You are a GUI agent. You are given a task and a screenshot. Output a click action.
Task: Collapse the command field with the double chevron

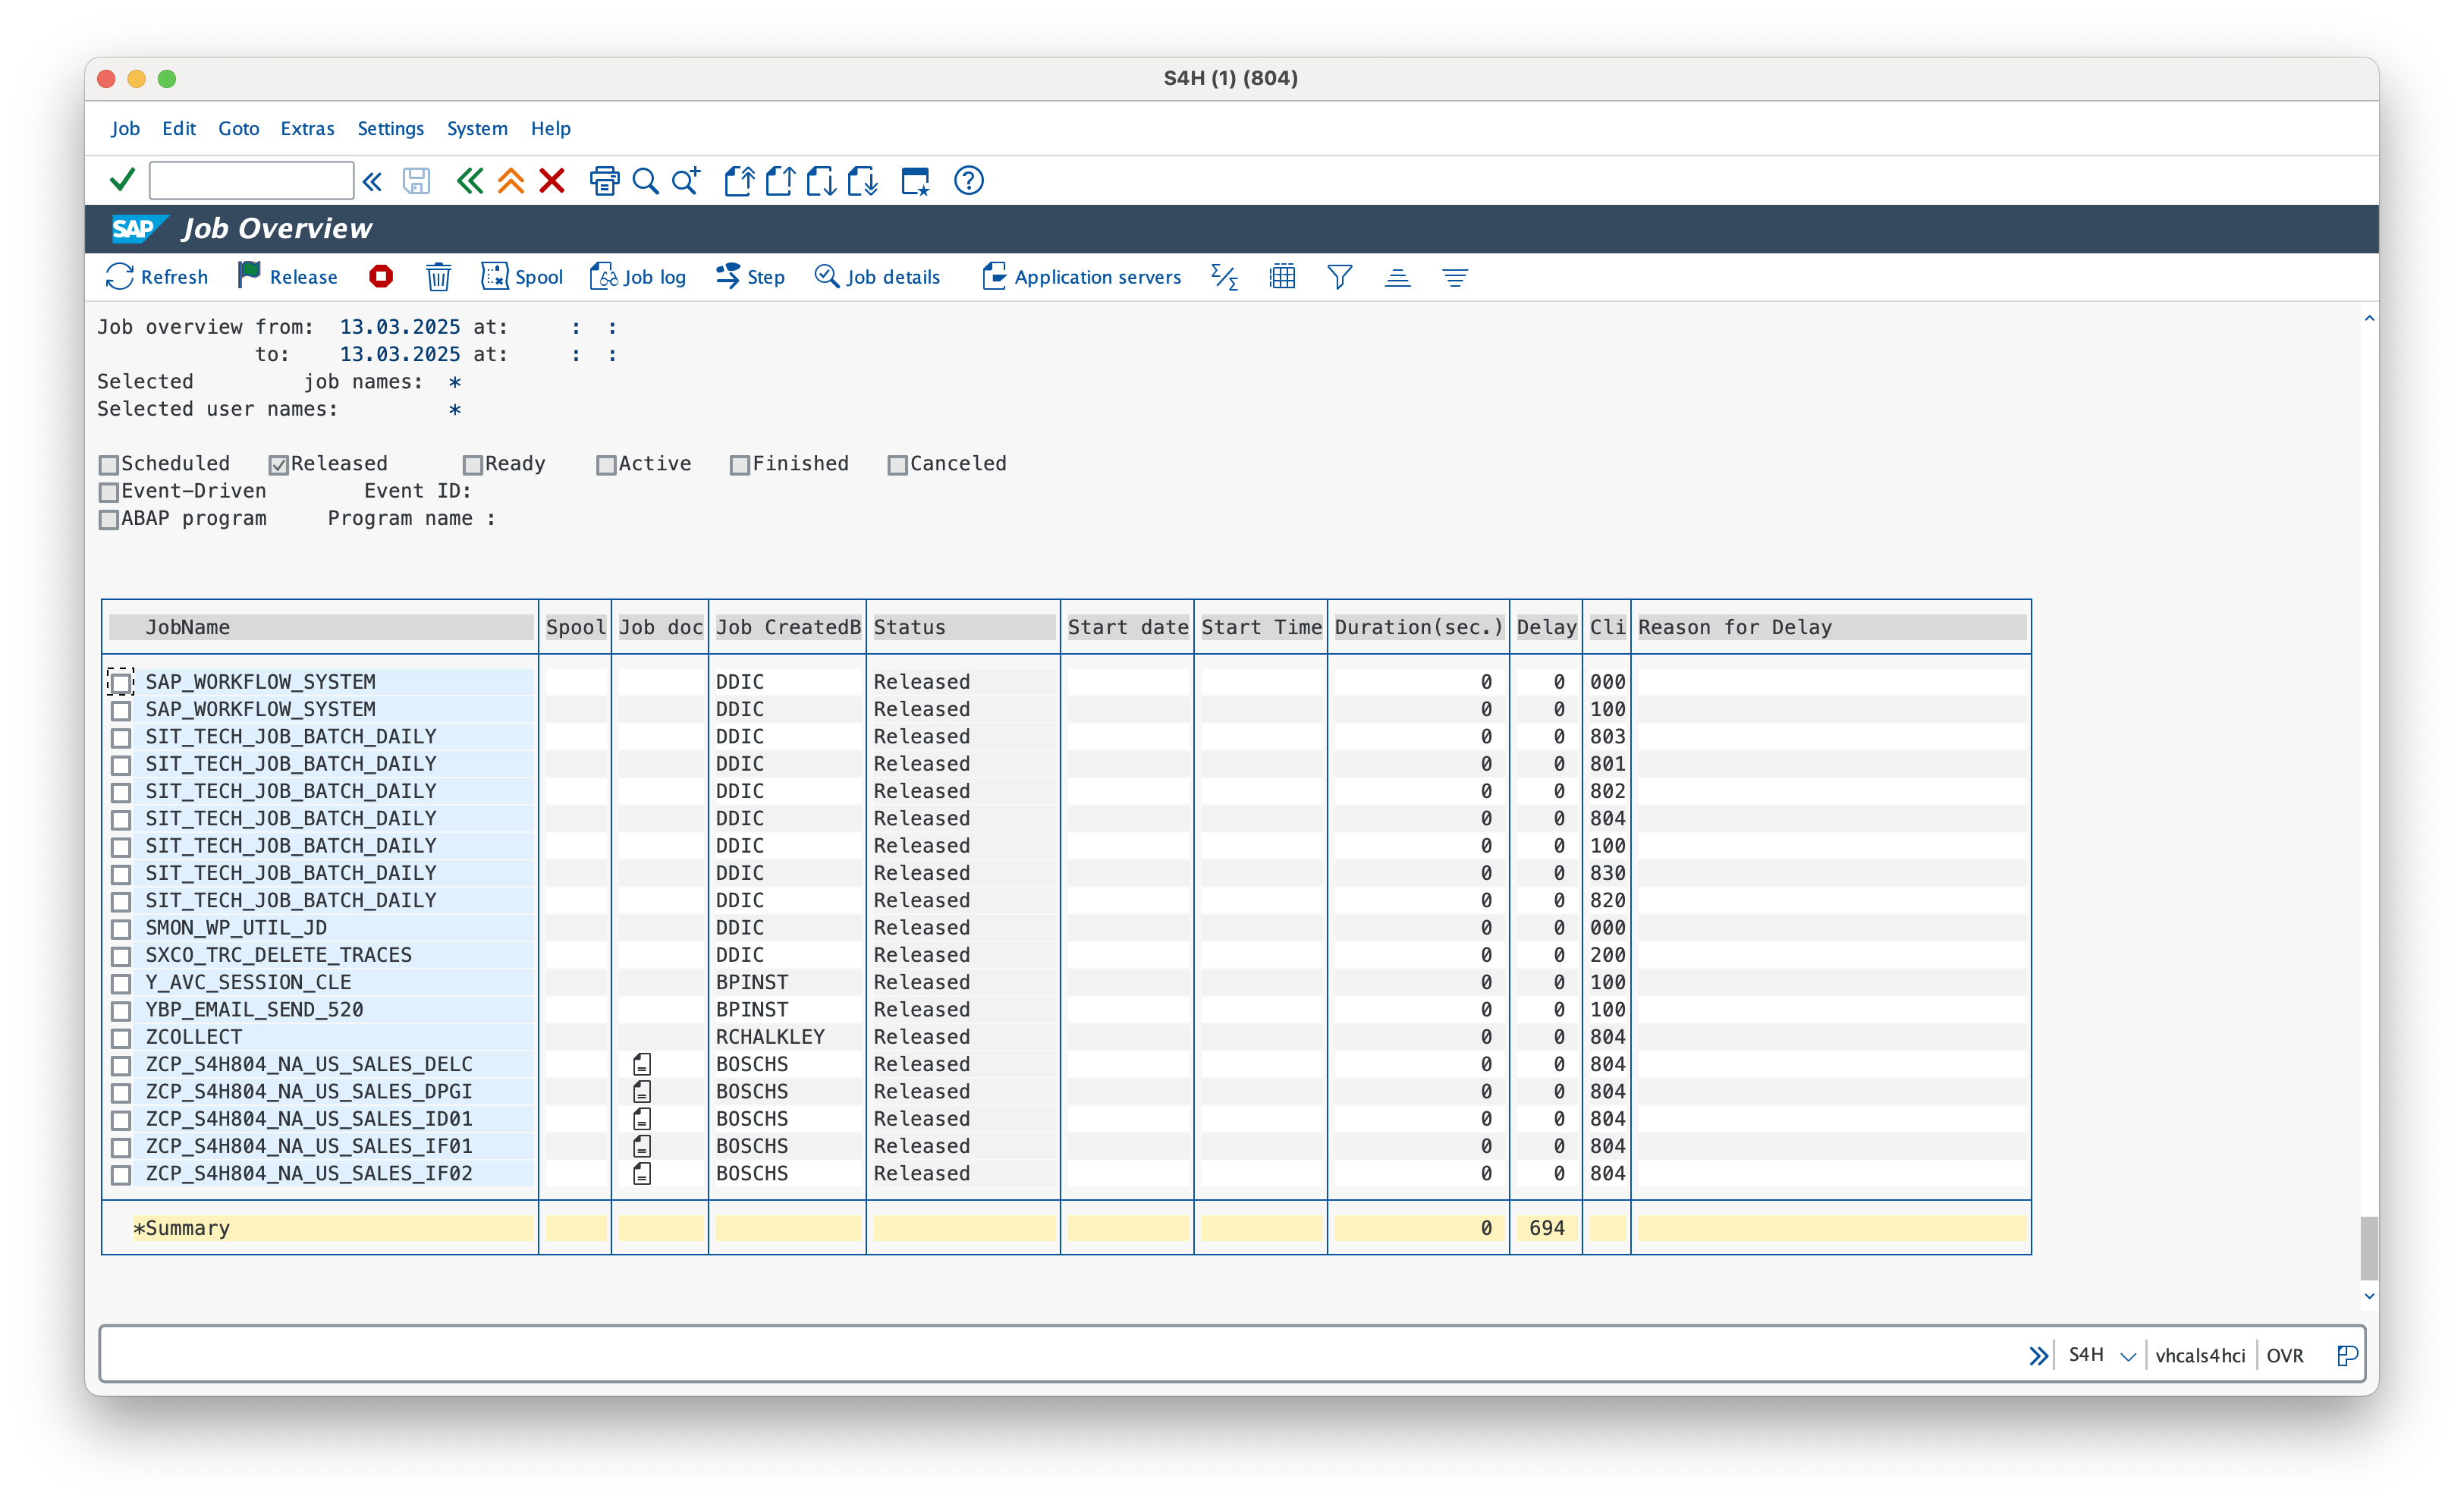[x=372, y=181]
